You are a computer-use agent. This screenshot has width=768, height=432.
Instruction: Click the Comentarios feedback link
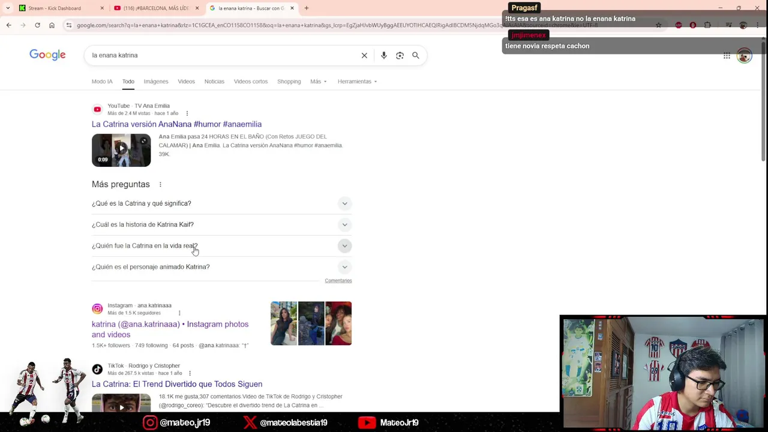click(x=338, y=281)
